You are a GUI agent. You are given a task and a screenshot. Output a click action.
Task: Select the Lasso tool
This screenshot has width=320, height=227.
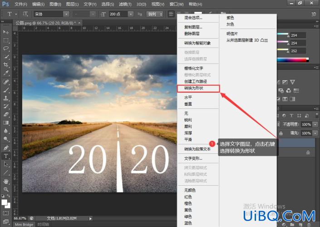pos(6,49)
